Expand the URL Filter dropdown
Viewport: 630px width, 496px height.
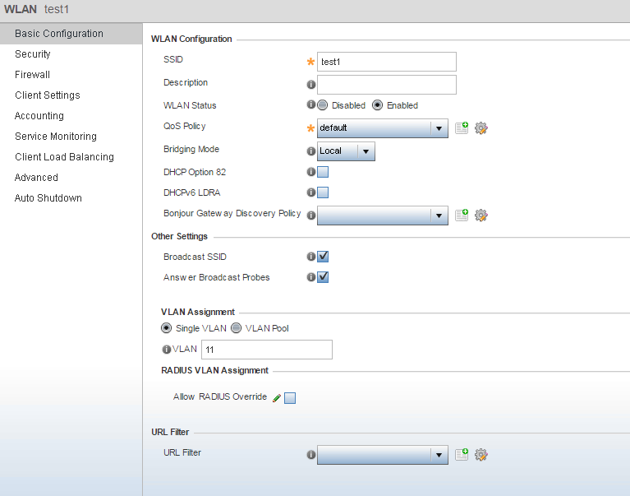tap(383, 455)
